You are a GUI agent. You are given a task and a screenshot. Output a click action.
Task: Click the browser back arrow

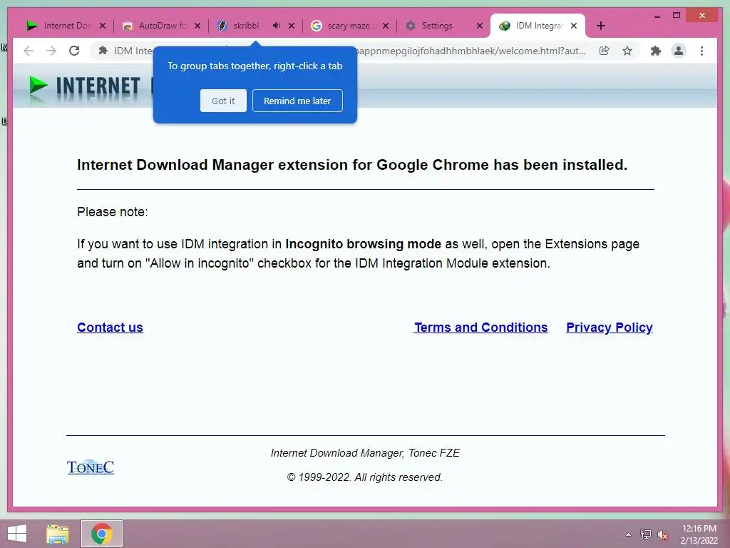click(29, 51)
